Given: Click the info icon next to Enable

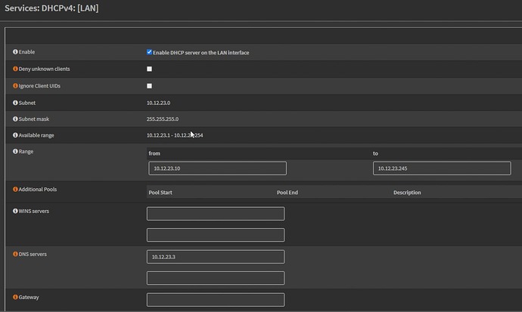Looking at the screenshot, I should coord(16,52).
